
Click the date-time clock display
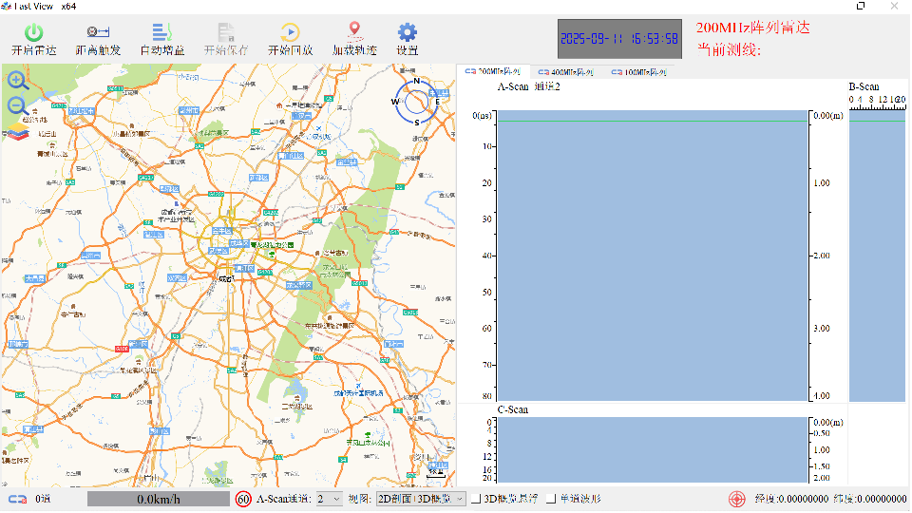click(x=619, y=39)
